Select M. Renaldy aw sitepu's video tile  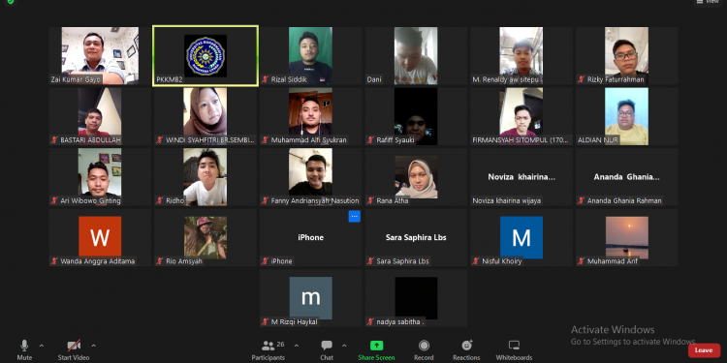tap(522, 56)
